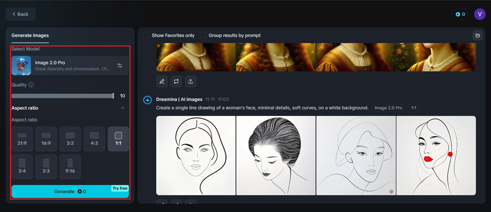Click the 1:1 tag beside the prompt
This screenshot has width=491, height=212.
pyautogui.click(x=414, y=108)
